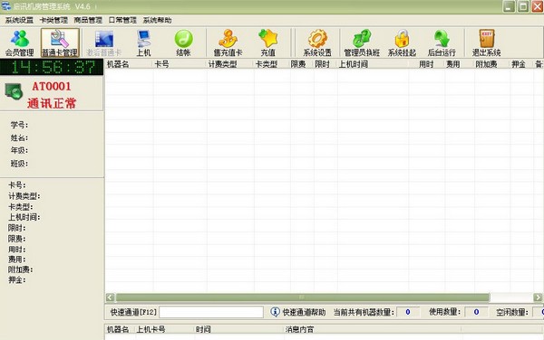The height and width of the screenshot is (340, 544).
Task: Open the 卡类管理 menu
Action: click(x=53, y=20)
